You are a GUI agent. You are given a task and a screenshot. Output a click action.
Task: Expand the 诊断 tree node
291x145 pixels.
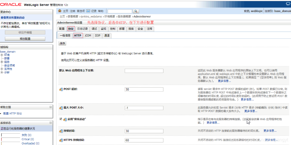pyautogui.click(x=2, y=72)
